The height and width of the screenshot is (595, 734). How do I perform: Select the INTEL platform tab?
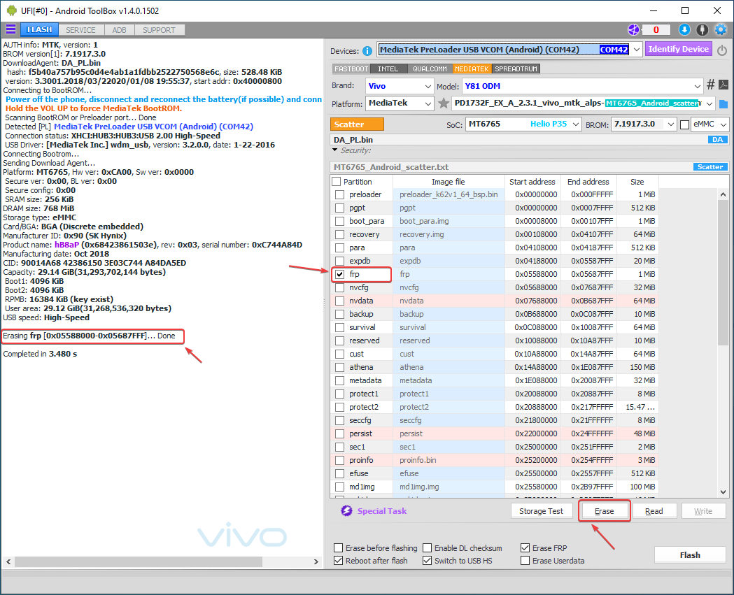point(388,69)
